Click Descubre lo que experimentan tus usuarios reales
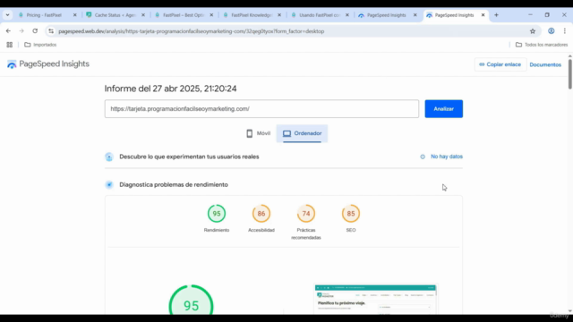The height and width of the screenshot is (322, 573). click(x=189, y=157)
